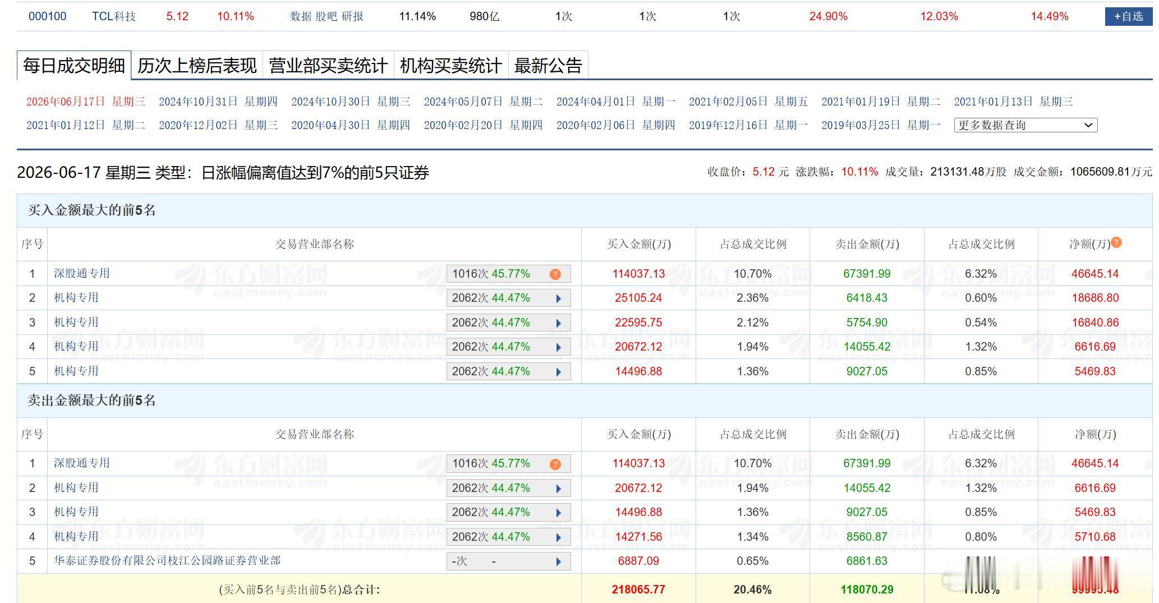Click the 980亿 market value in top row

click(484, 16)
